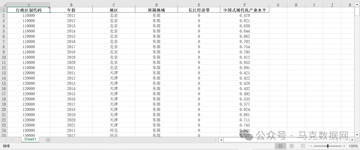Click vertical scrollbar down arrow
The width and height of the screenshot is (360, 150).
(357, 134)
